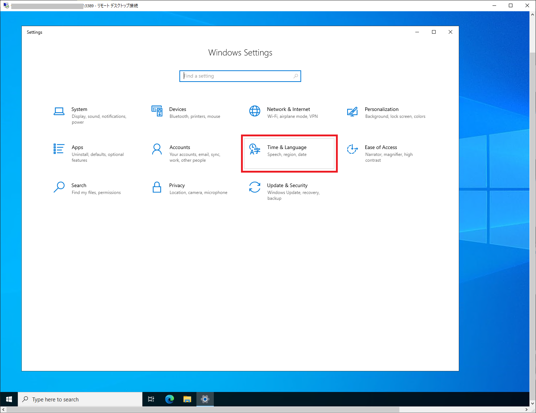Click the horizontal scrollbar of remote session
Viewport: 536px width, 413px height.
(203, 410)
